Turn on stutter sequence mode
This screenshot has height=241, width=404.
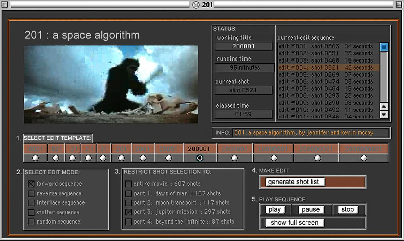pyautogui.click(x=31, y=212)
